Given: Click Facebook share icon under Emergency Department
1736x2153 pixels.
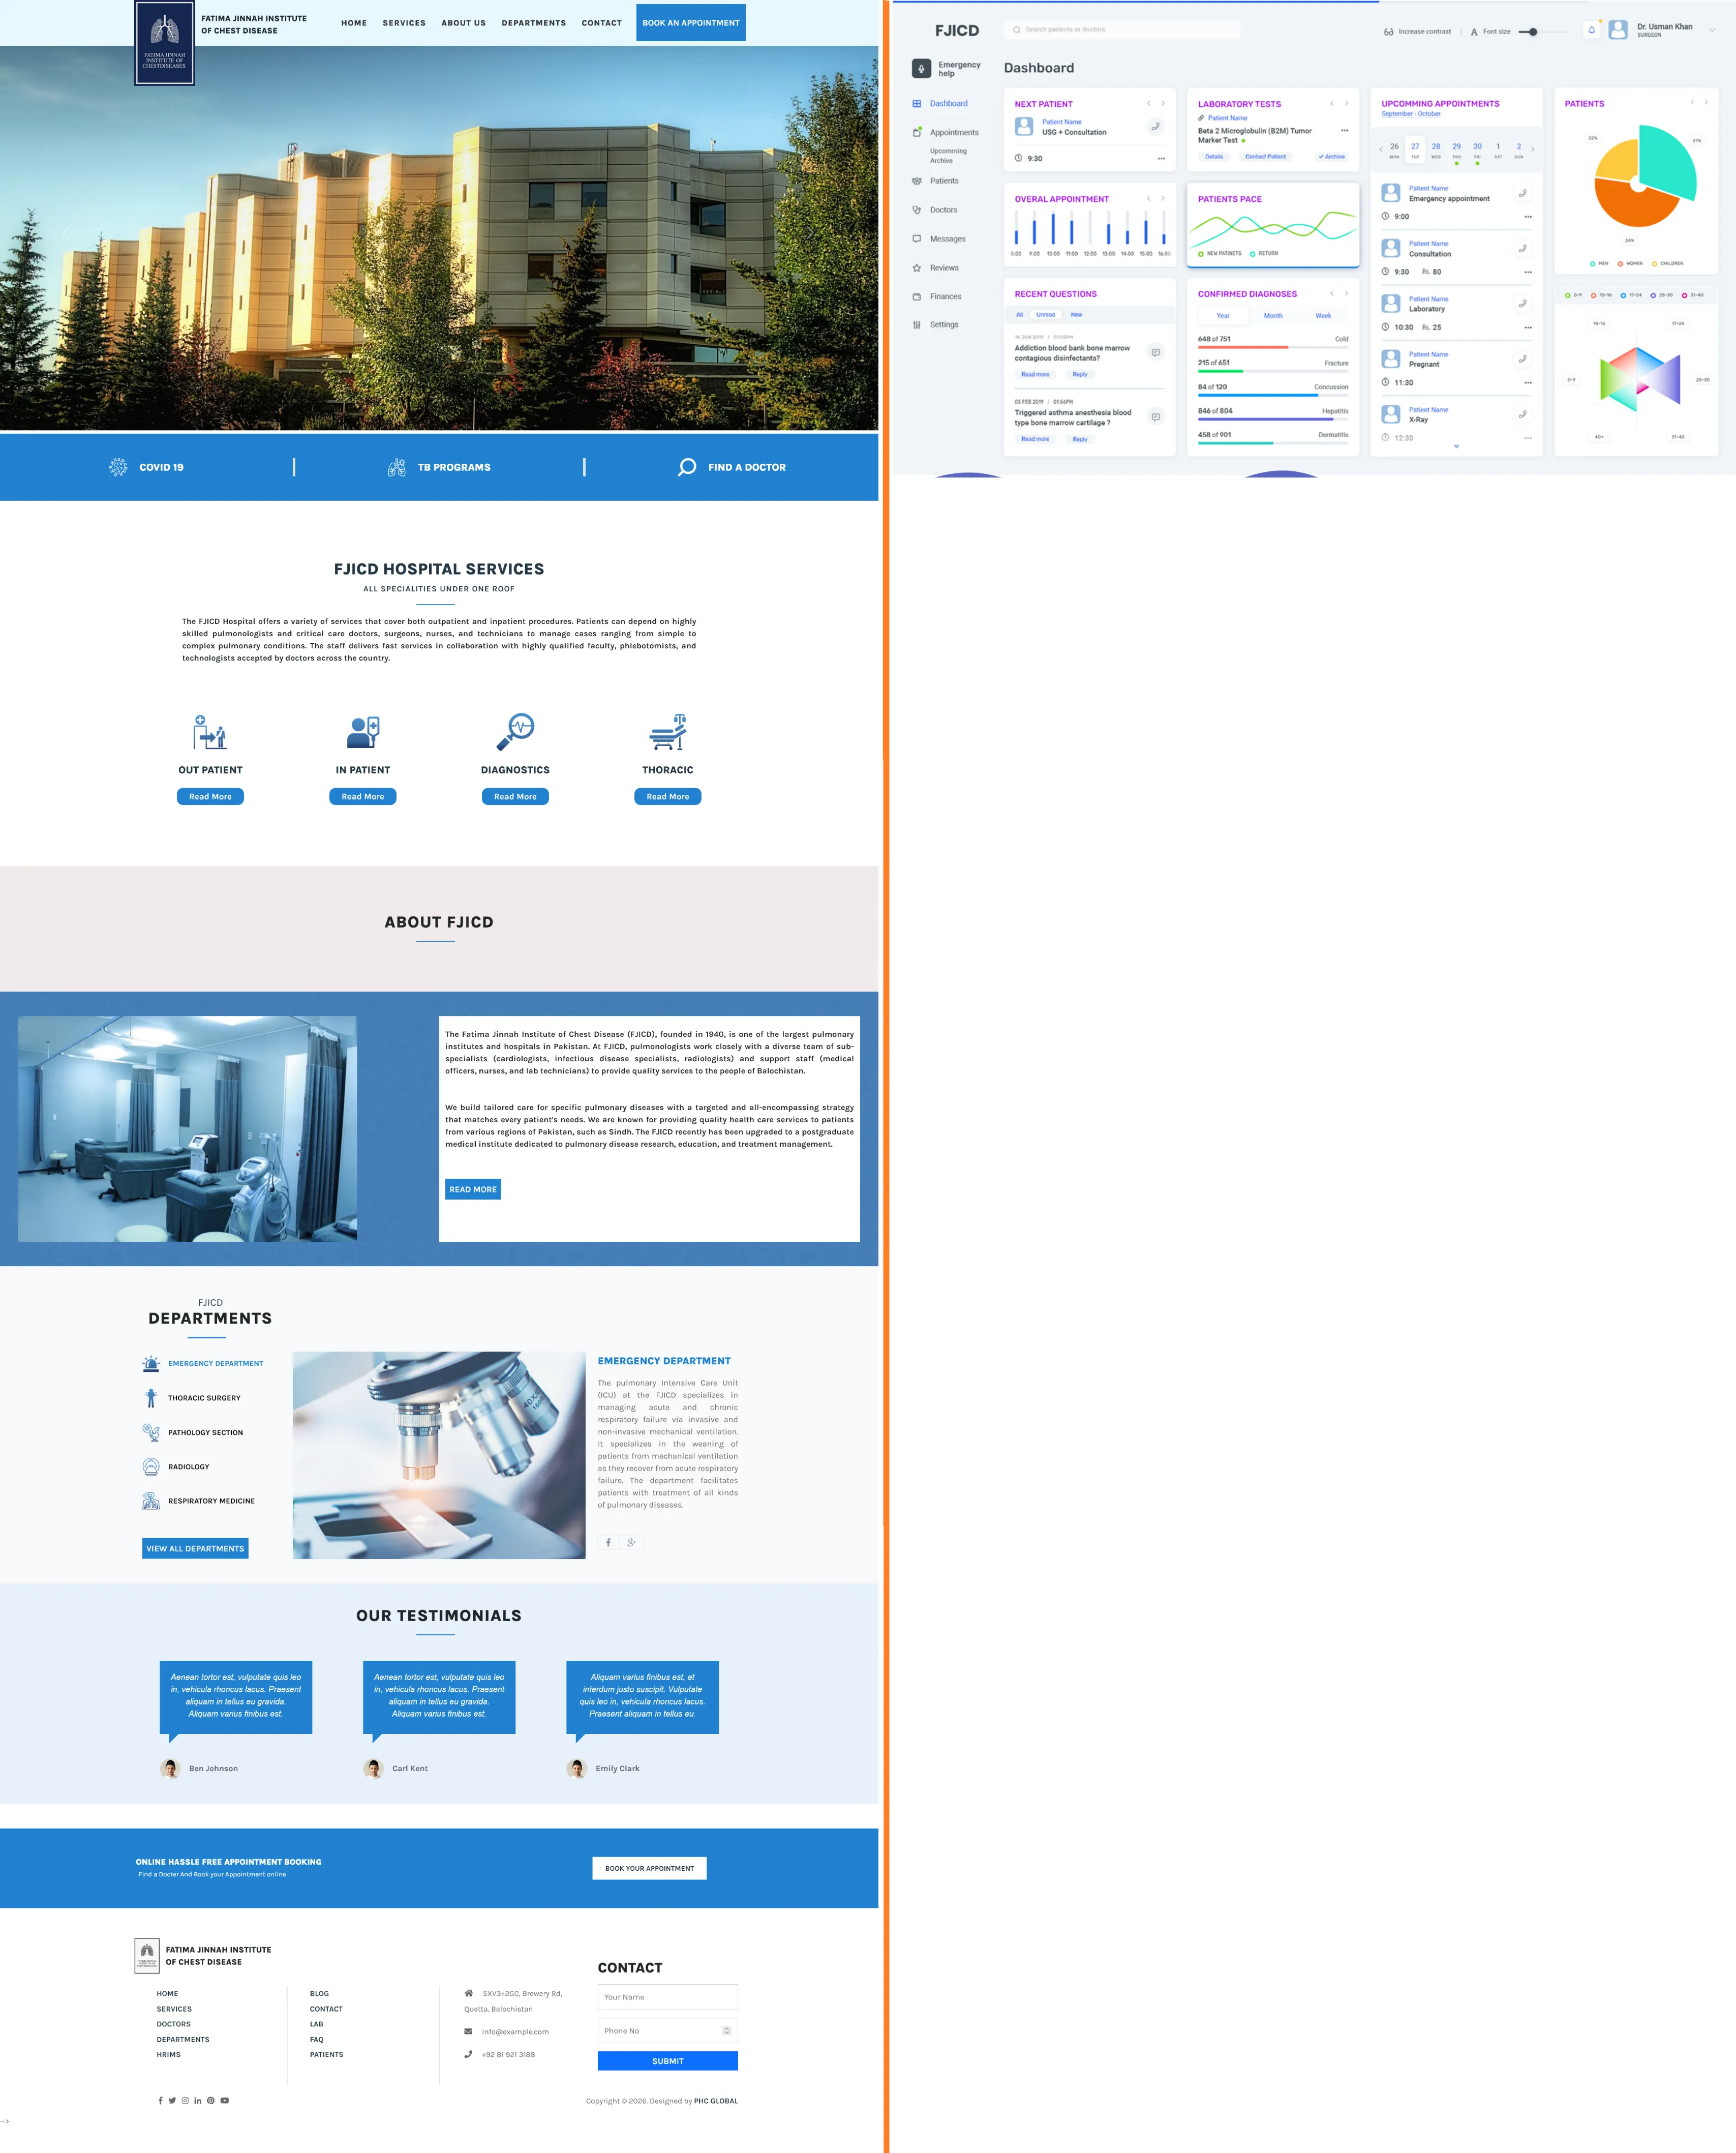Looking at the screenshot, I should 608,1543.
